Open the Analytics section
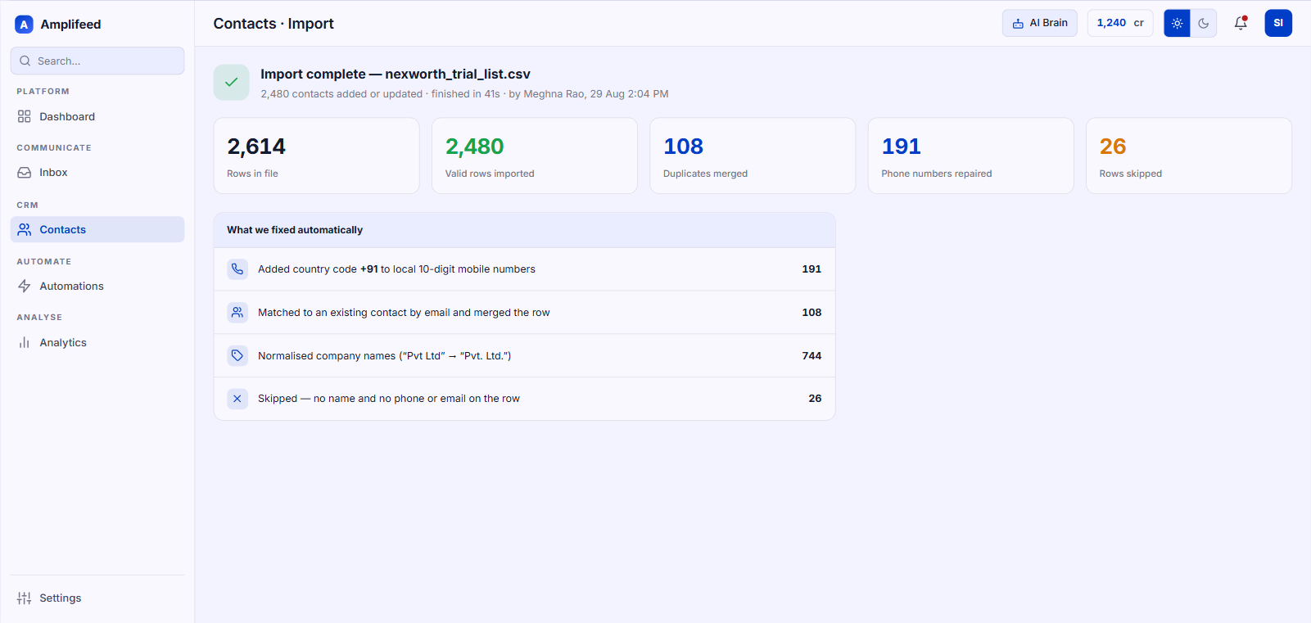This screenshot has height=623, width=1311. pos(97,342)
